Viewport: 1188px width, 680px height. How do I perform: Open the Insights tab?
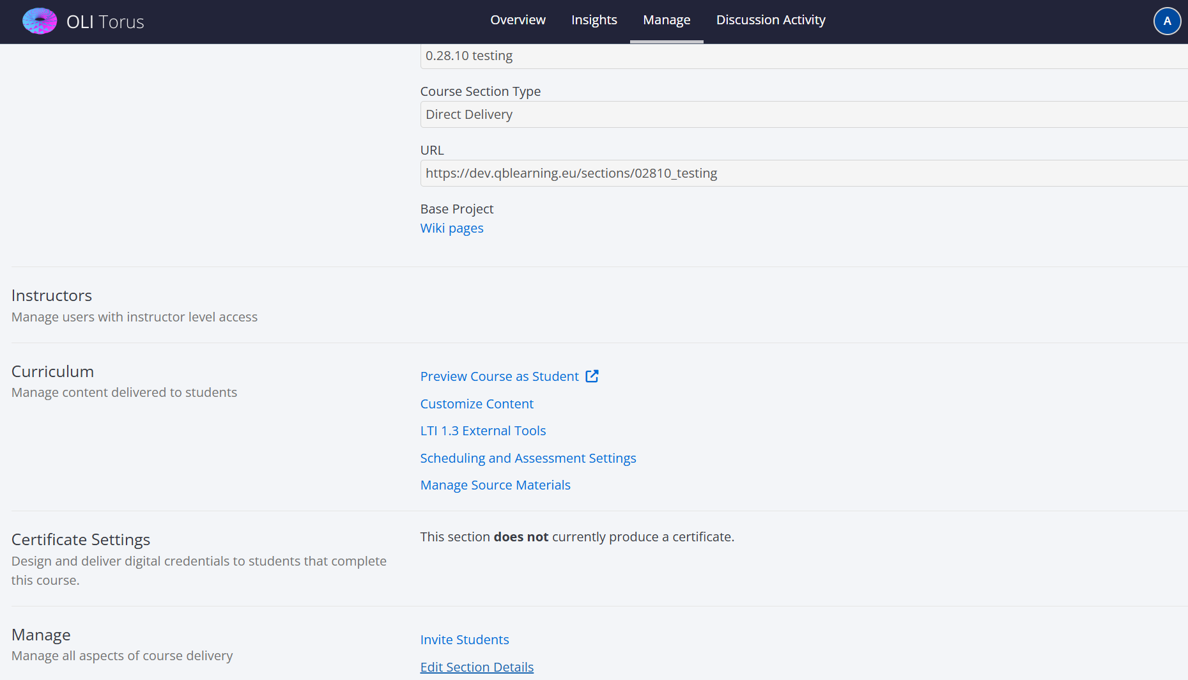(594, 20)
